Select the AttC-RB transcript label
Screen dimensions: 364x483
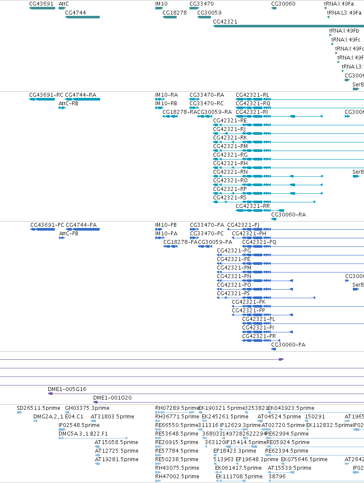click(x=68, y=104)
